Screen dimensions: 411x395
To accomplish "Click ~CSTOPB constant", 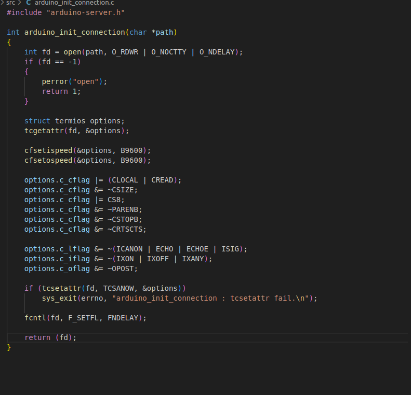I will (x=123, y=220).
